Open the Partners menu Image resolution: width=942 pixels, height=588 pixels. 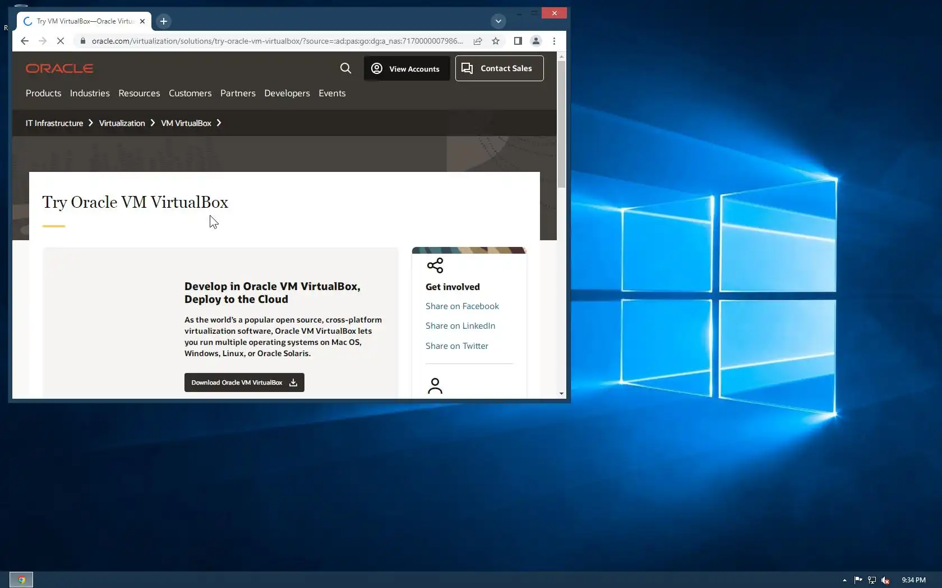click(238, 93)
